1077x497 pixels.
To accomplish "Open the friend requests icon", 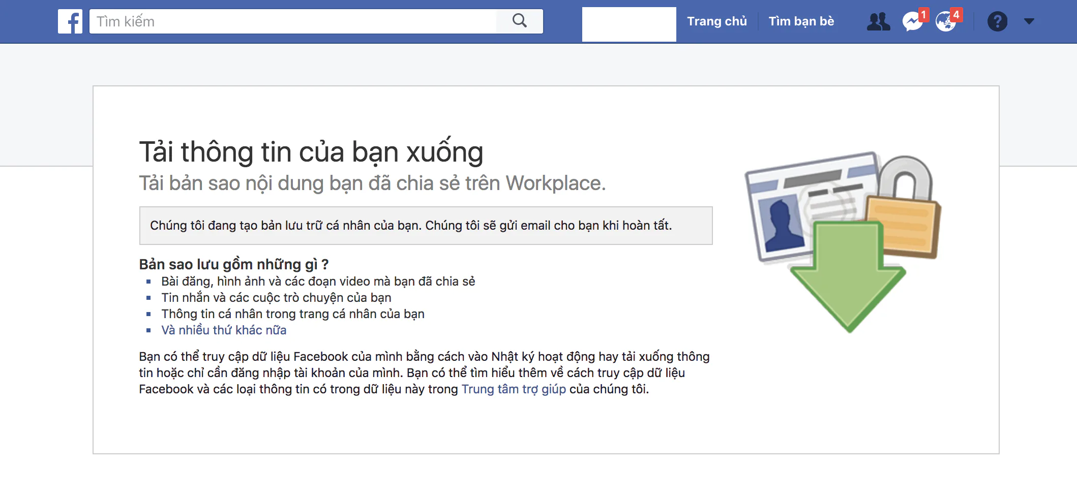I will click(x=879, y=21).
